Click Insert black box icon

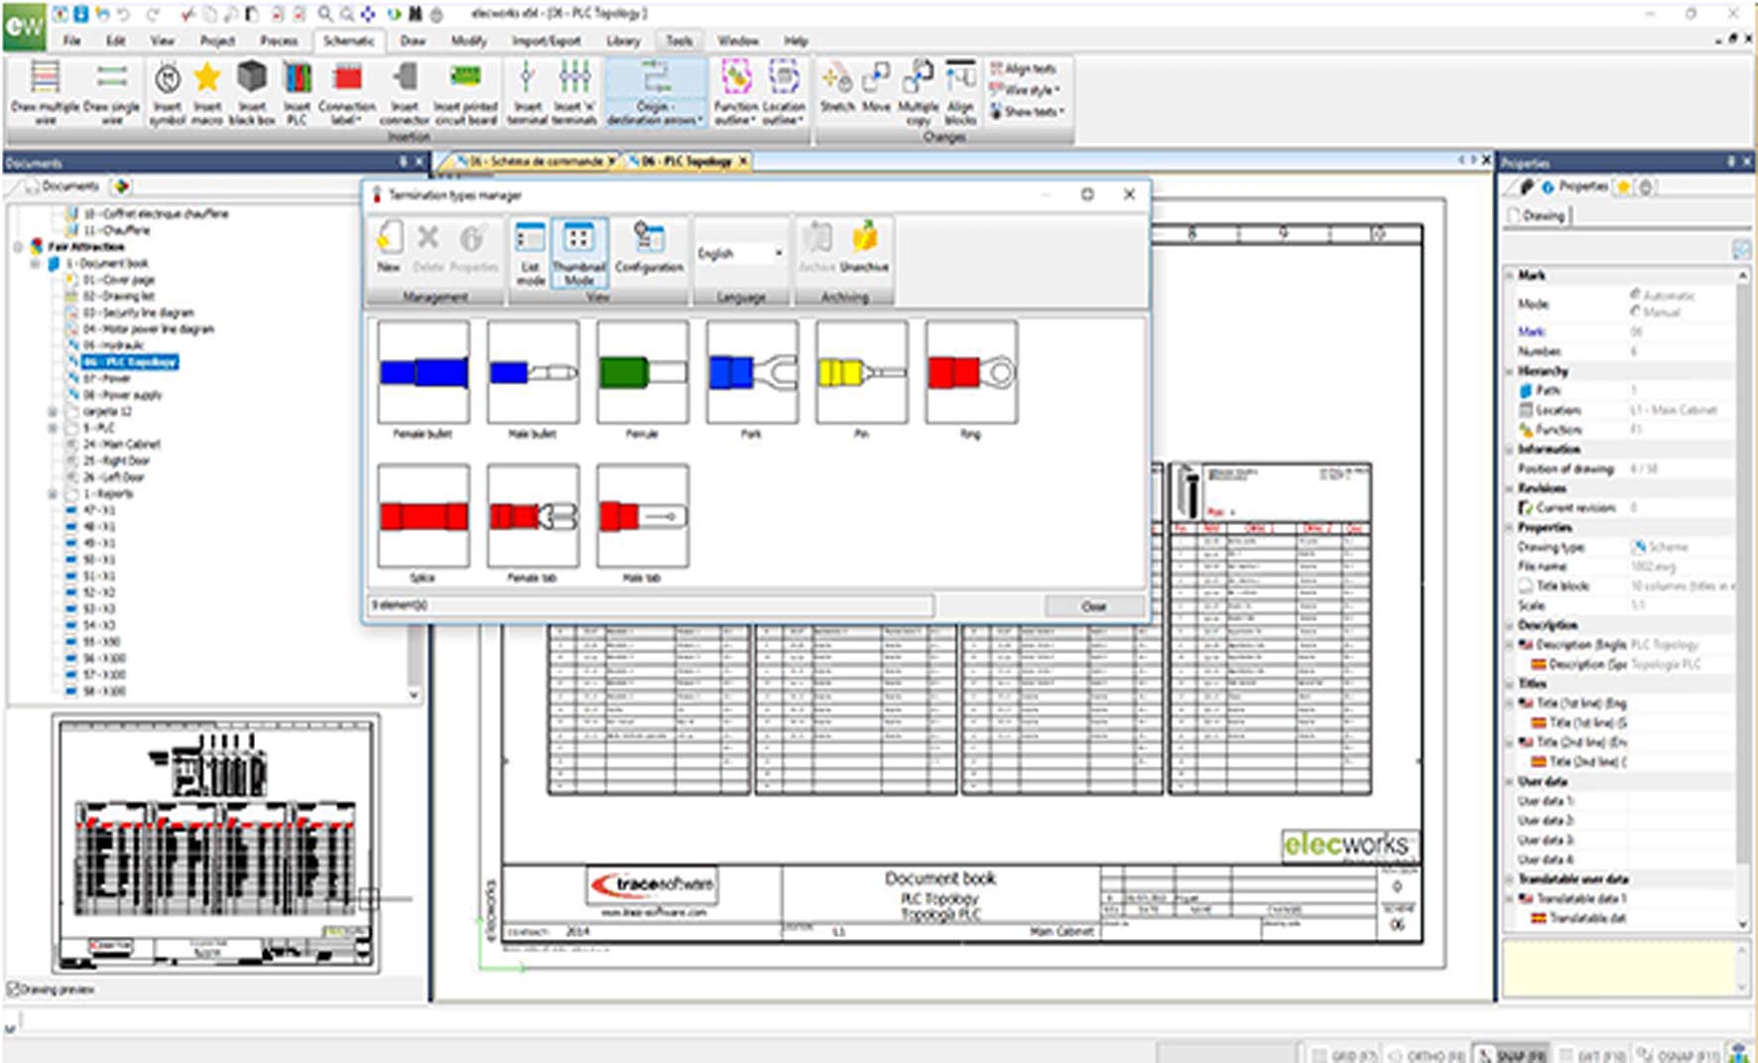[x=252, y=90]
